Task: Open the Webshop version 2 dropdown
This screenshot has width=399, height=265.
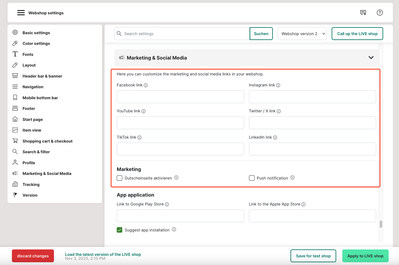Action: point(302,34)
